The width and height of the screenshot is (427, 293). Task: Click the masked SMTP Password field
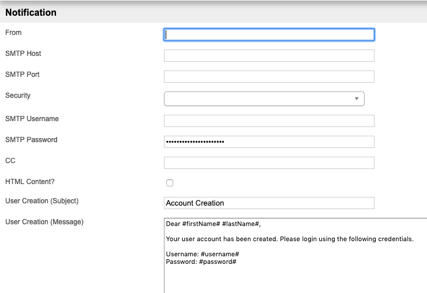[269, 142]
